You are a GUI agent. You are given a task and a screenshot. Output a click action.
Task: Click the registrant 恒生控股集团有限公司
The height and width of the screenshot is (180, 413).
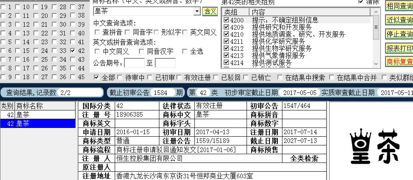(149, 158)
